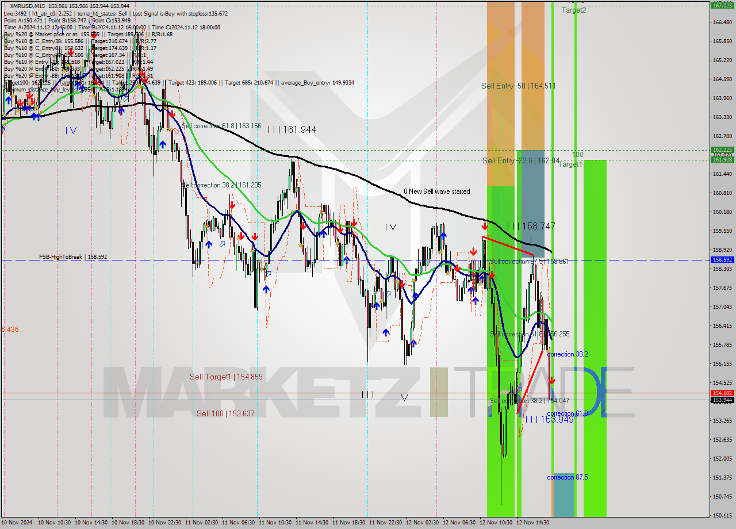Click the '10 Nov 2024' date on time axis
Image resolution: width=736 pixels, height=529 pixels.
click(17, 523)
